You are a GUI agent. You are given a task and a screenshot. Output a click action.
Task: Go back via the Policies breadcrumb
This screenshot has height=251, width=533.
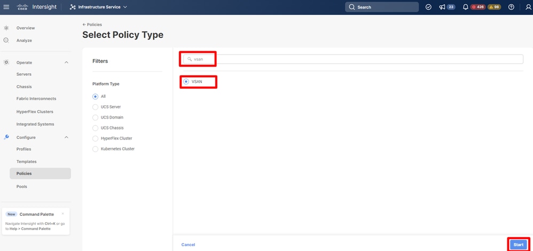coord(92,25)
